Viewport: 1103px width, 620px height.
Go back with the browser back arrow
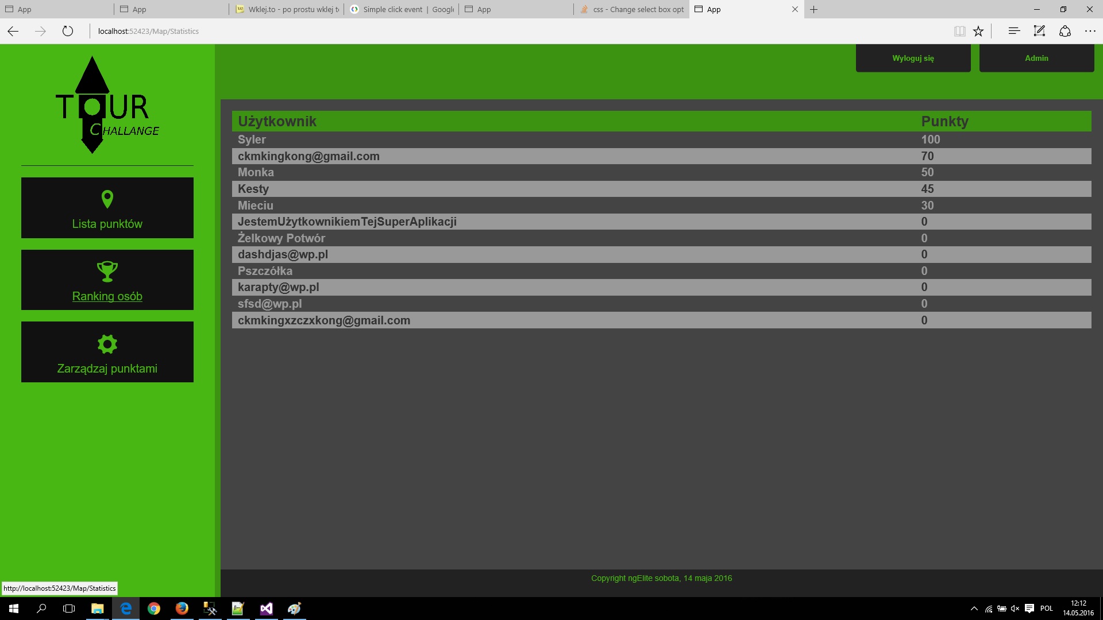13,31
